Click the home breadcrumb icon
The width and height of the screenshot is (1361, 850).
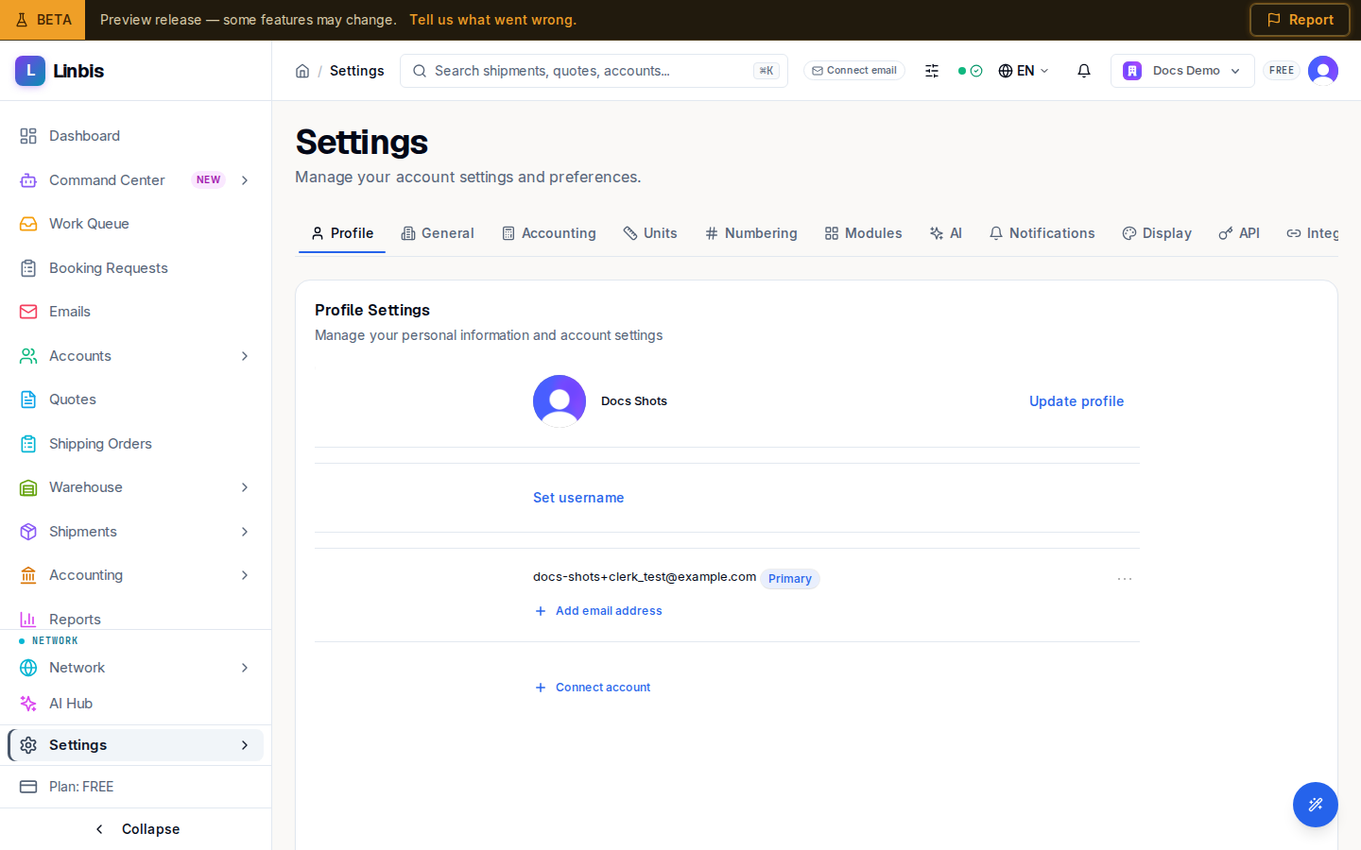(302, 71)
